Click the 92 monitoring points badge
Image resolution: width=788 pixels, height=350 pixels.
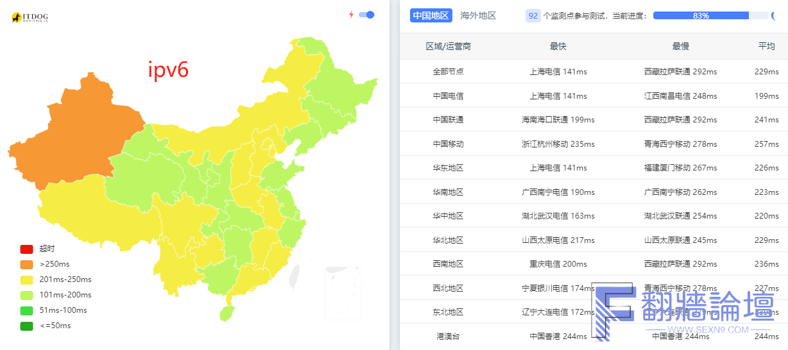pyautogui.click(x=533, y=15)
